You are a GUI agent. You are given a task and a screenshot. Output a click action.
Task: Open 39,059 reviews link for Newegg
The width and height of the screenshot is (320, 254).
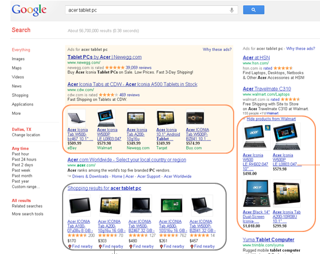pyautogui.click(x=139, y=68)
